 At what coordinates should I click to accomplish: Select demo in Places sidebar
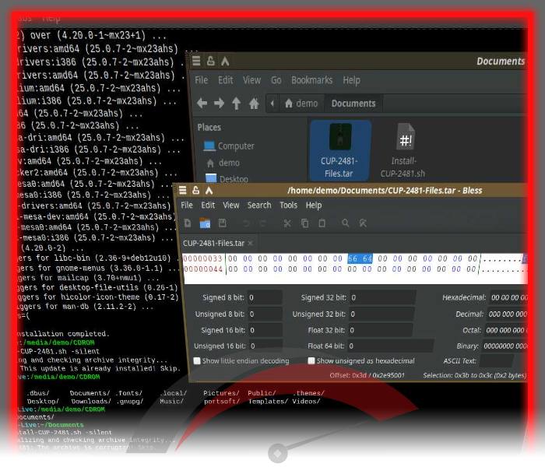click(223, 163)
